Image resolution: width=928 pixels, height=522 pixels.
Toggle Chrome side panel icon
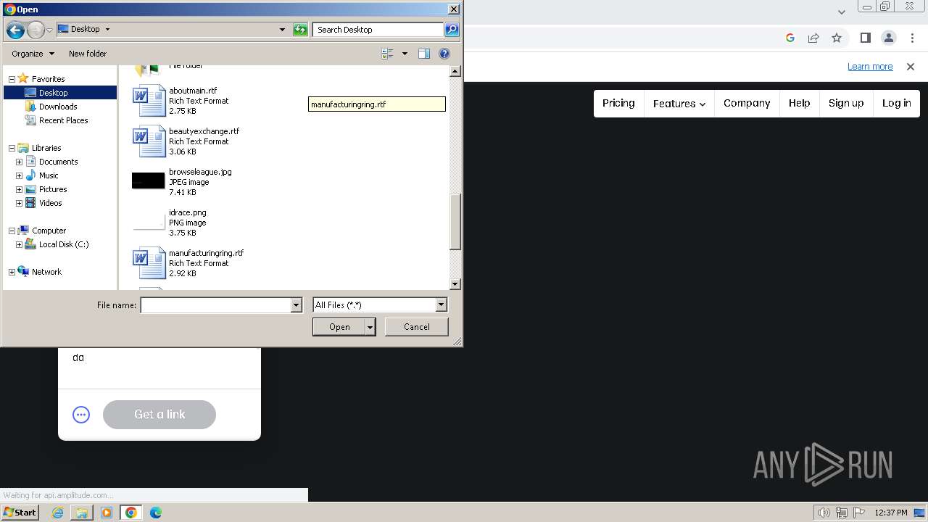click(x=866, y=38)
